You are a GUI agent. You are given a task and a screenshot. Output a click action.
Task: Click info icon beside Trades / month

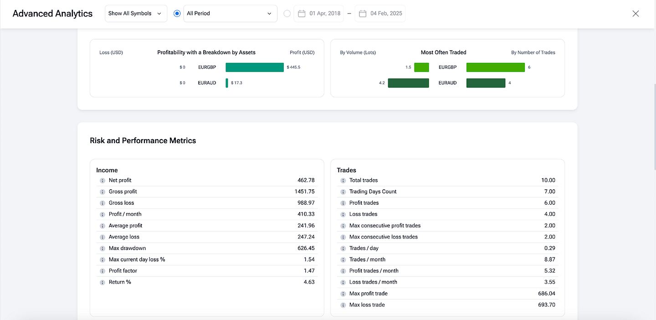tap(343, 259)
